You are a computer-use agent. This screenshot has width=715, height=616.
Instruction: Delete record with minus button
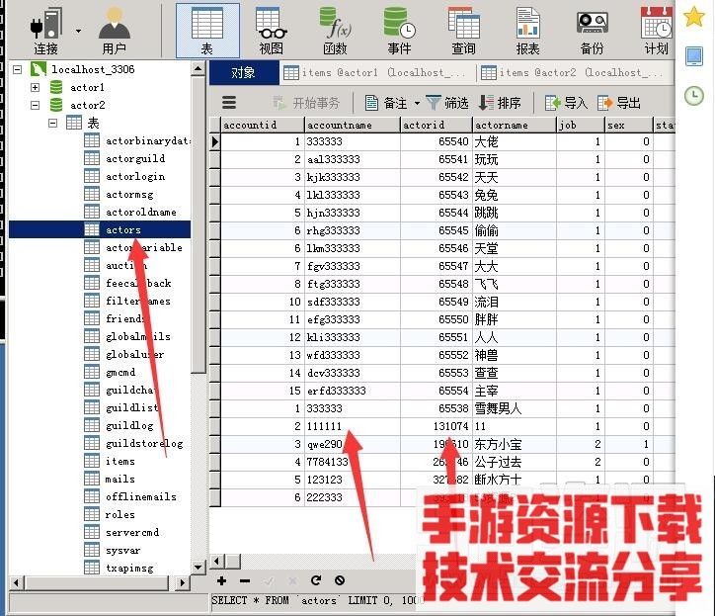(x=245, y=580)
